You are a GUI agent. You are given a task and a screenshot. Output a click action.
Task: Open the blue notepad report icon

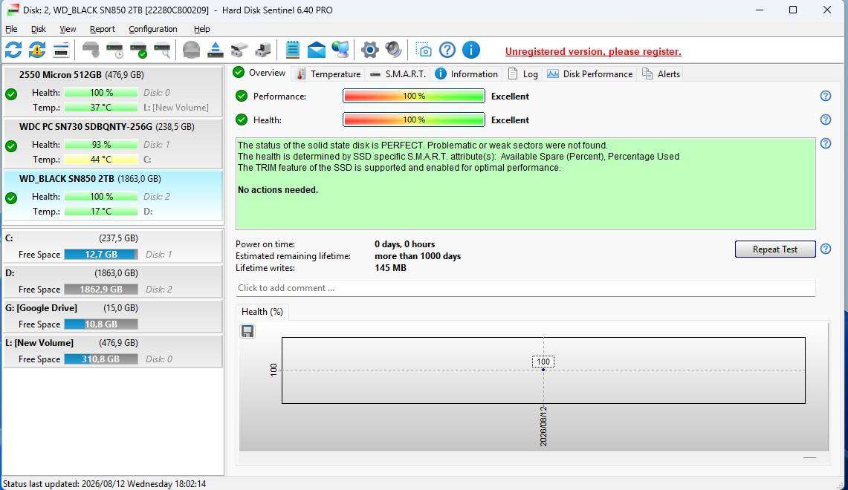tap(293, 50)
